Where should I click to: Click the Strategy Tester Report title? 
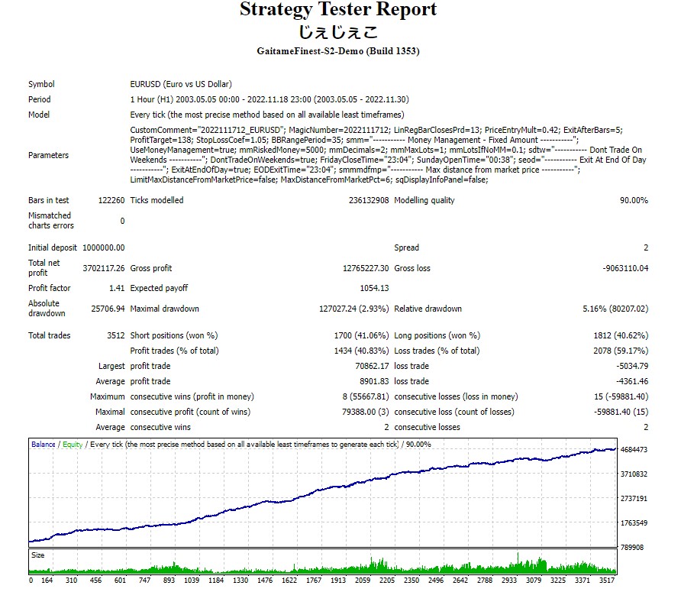[x=338, y=10]
